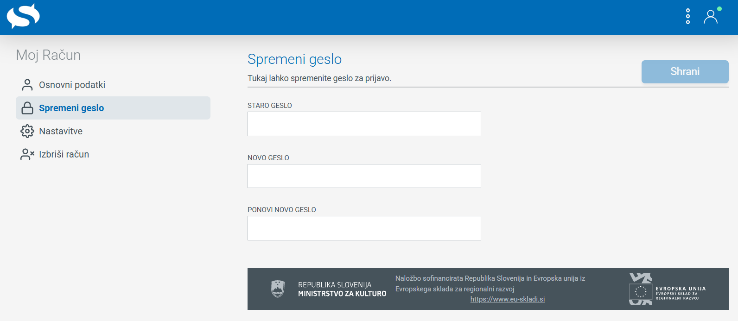Open the https://www.eu-skladi.si link
Screen dimensions: 738x321
pos(507,299)
